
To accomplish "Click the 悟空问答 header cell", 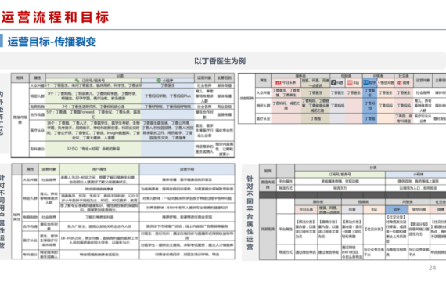I will pyautogui.click(x=386, y=82).
